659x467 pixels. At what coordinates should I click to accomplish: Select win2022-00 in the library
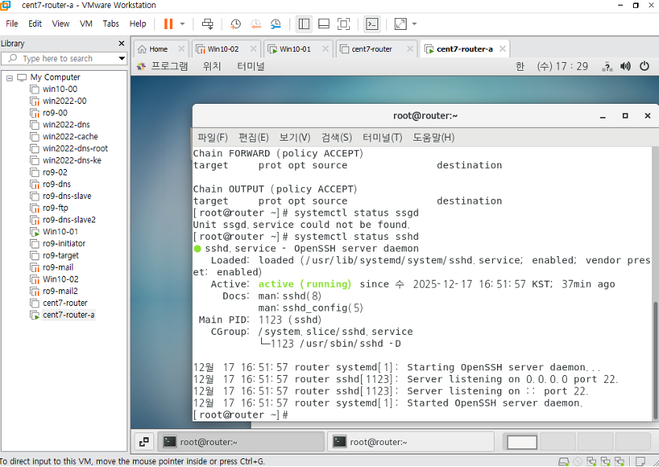[64, 101]
